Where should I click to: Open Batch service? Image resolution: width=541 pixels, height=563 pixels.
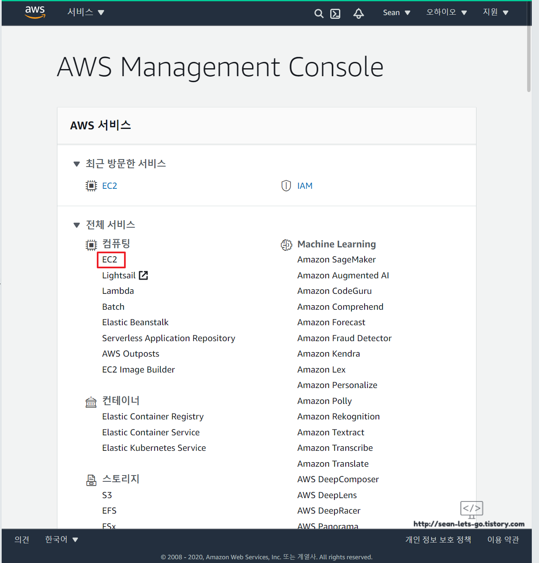tap(113, 307)
